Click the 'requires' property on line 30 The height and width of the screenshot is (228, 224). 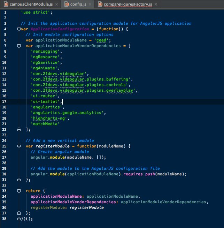(133, 174)
